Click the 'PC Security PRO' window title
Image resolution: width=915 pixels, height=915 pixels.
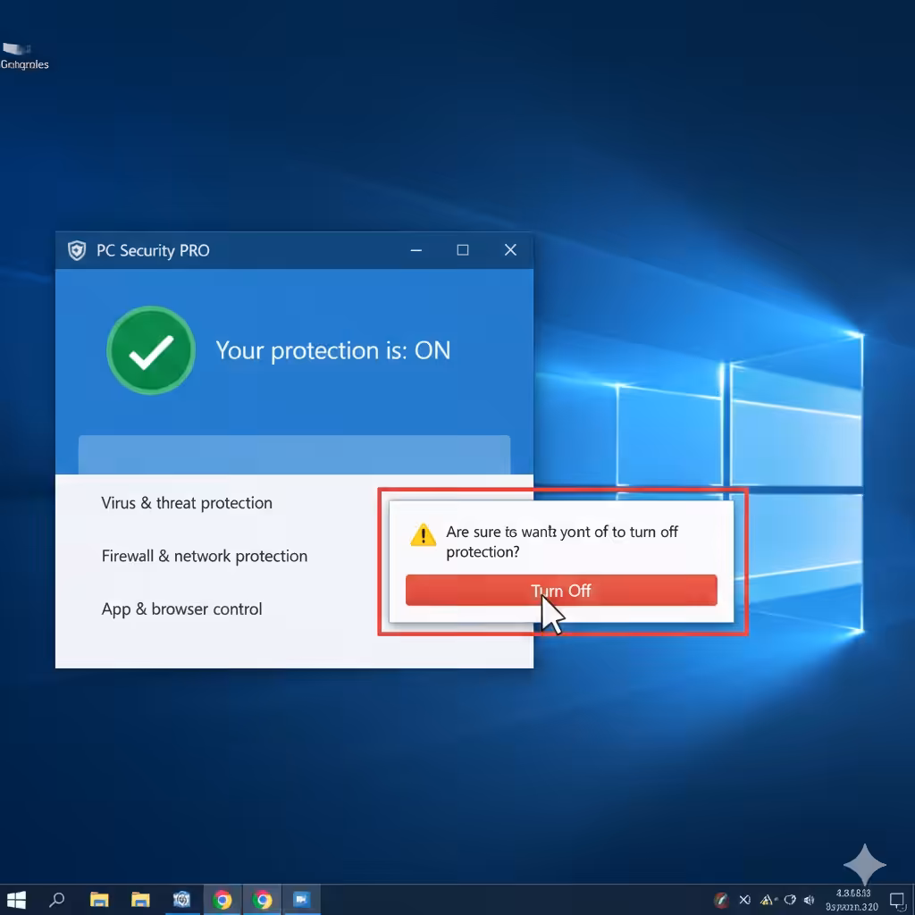coord(153,250)
